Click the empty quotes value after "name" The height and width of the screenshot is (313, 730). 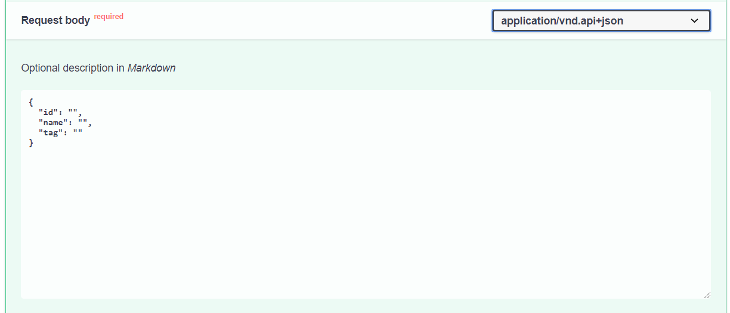coord(82,123)
